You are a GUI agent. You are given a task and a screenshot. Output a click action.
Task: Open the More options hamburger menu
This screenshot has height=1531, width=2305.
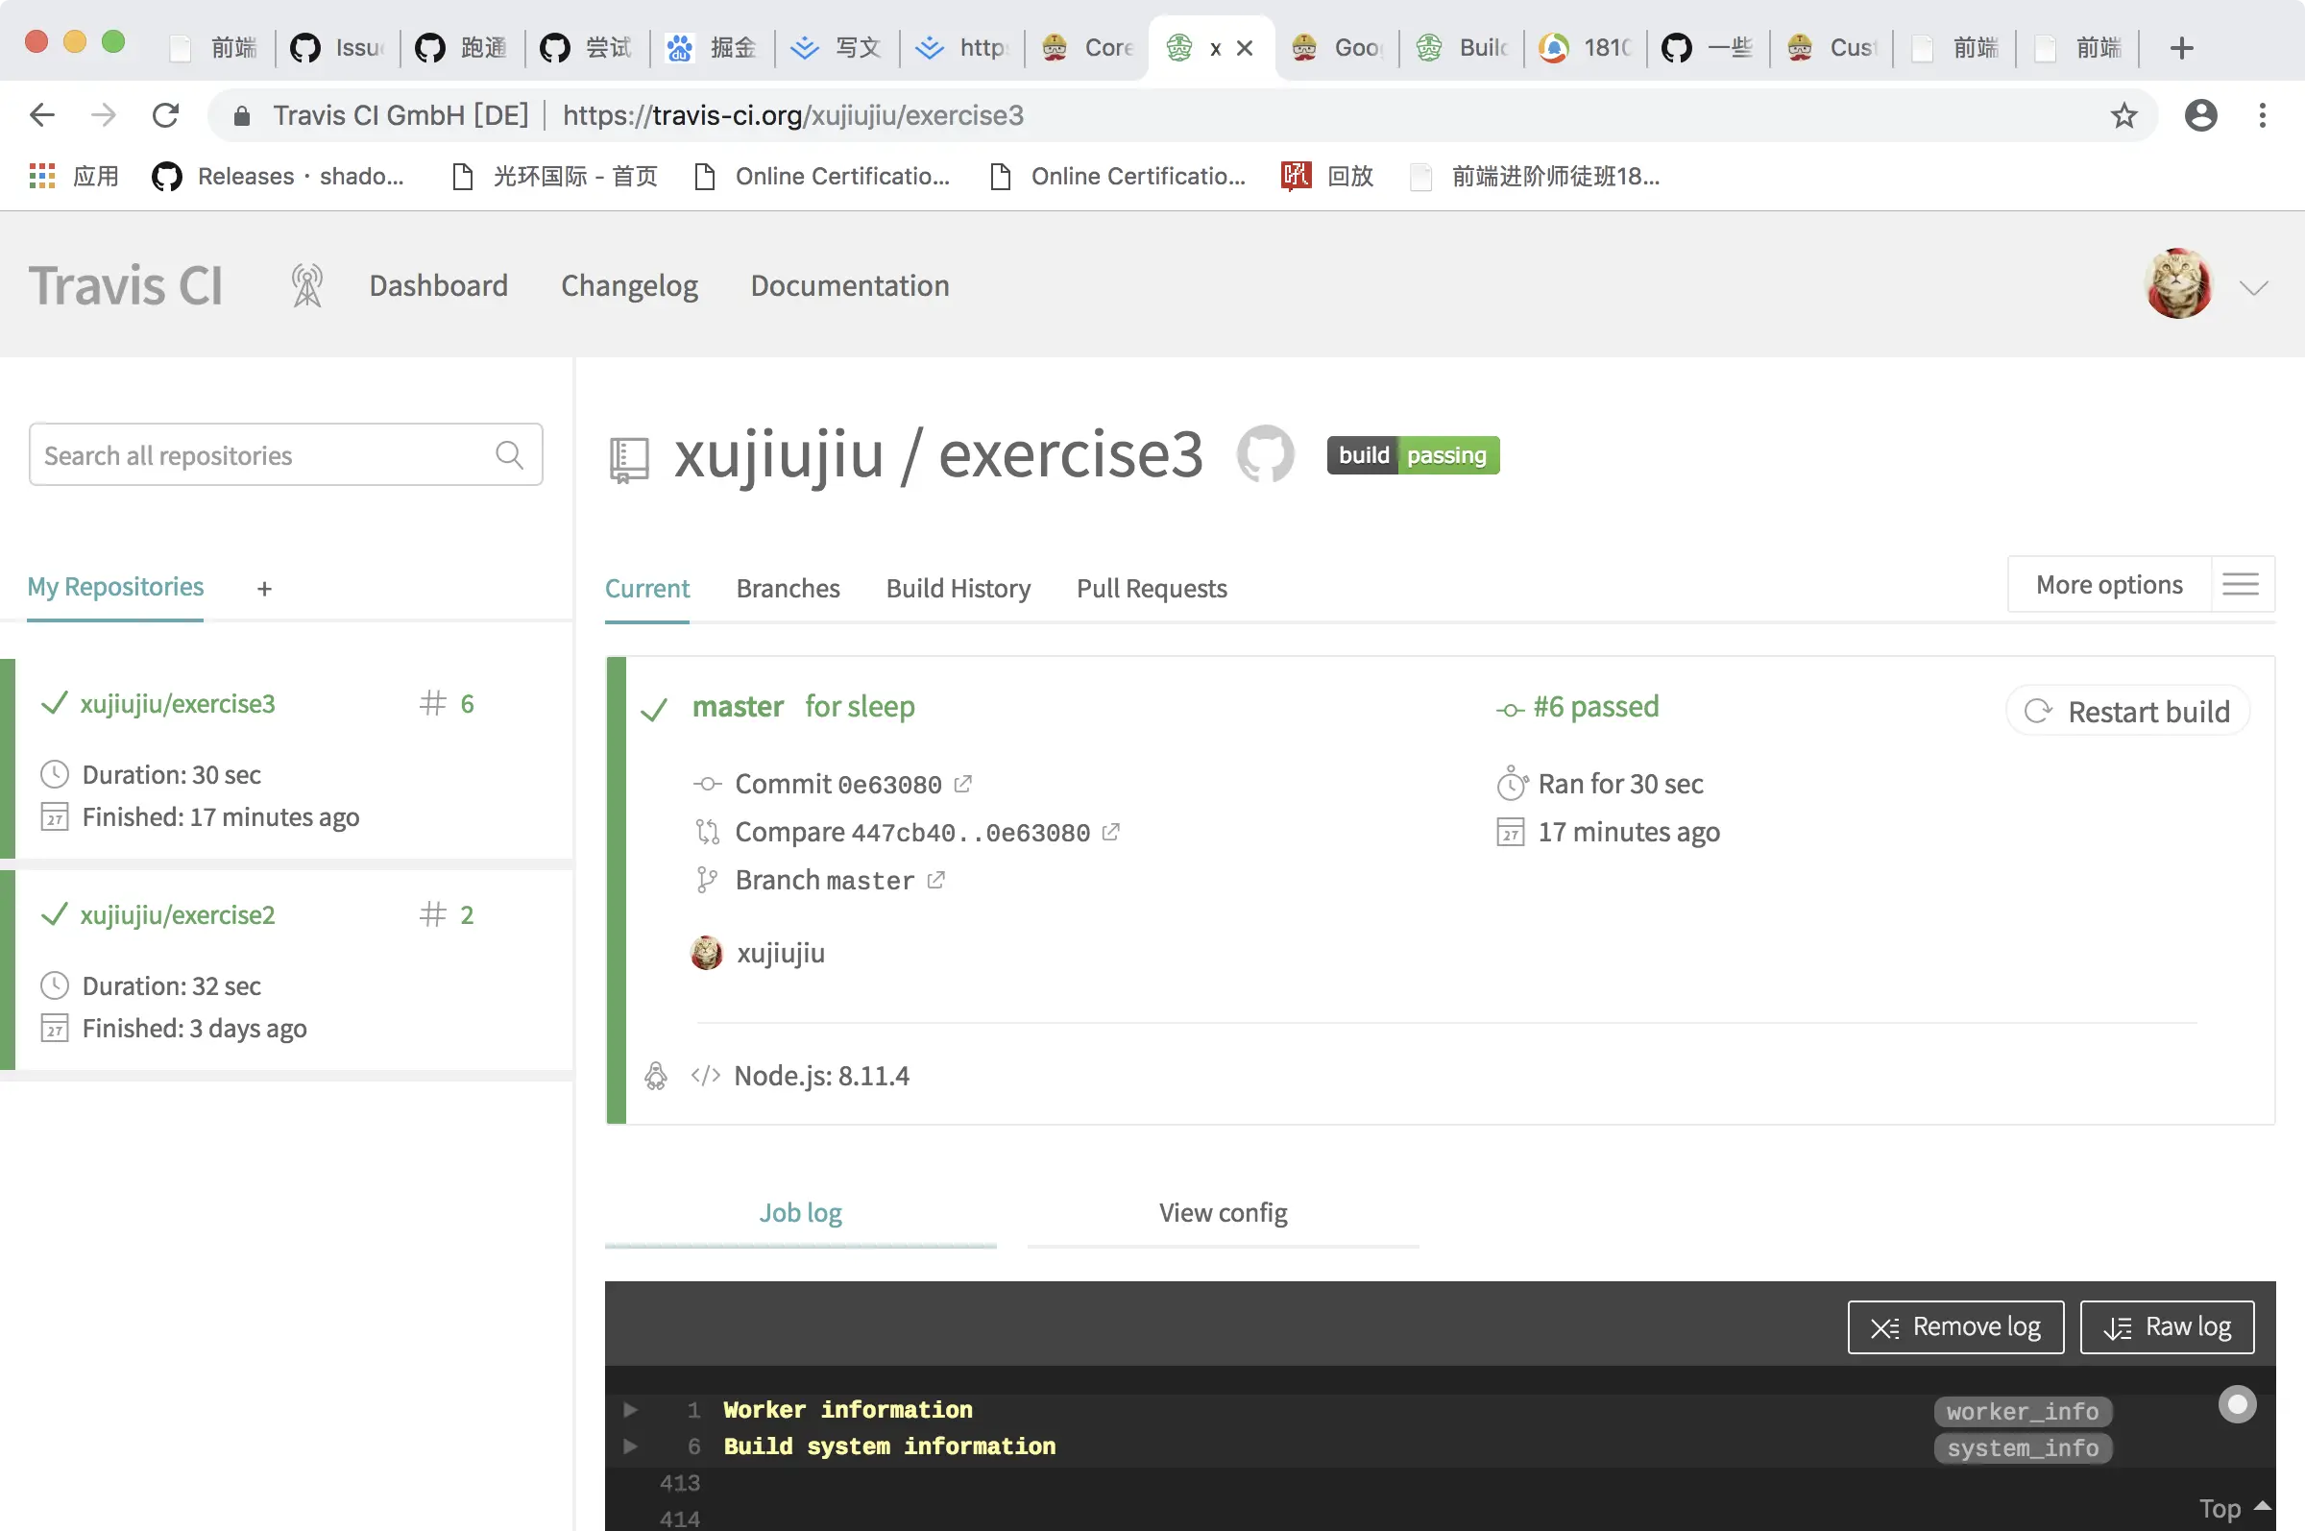(2241, 584)
